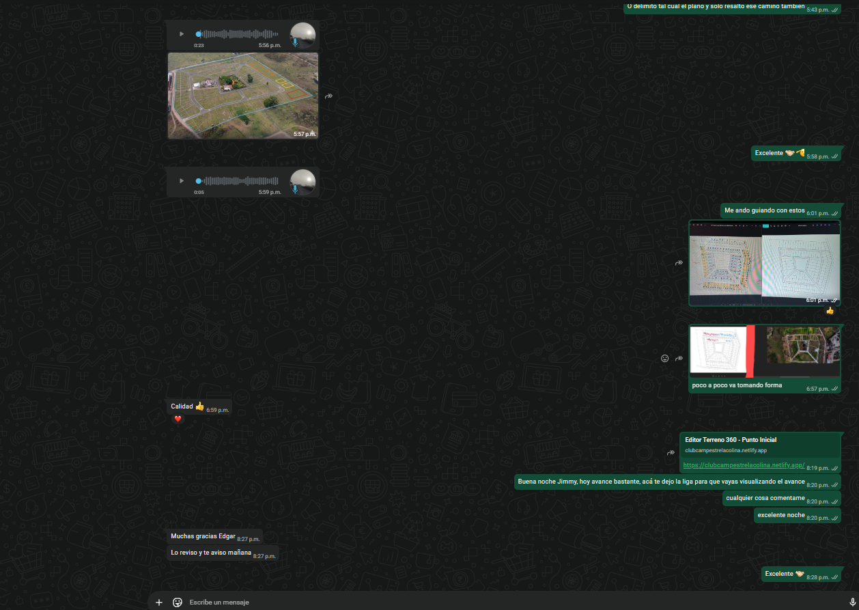The height and width of the screenshot is (610, 859).
Task: Open the clubcampestrelacolina.netlify.app hyperlink
Action: (744, 465)
